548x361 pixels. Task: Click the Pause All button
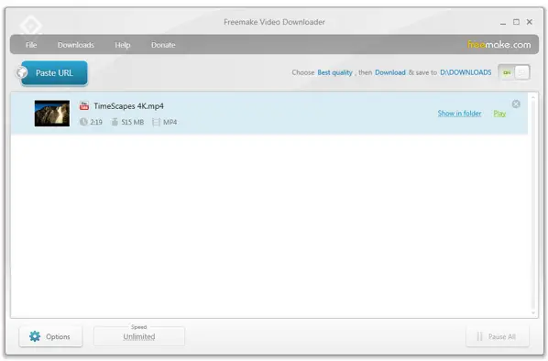click(498, 336)
